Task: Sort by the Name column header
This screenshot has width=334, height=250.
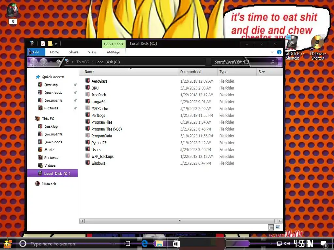Action: click(129, 72)
